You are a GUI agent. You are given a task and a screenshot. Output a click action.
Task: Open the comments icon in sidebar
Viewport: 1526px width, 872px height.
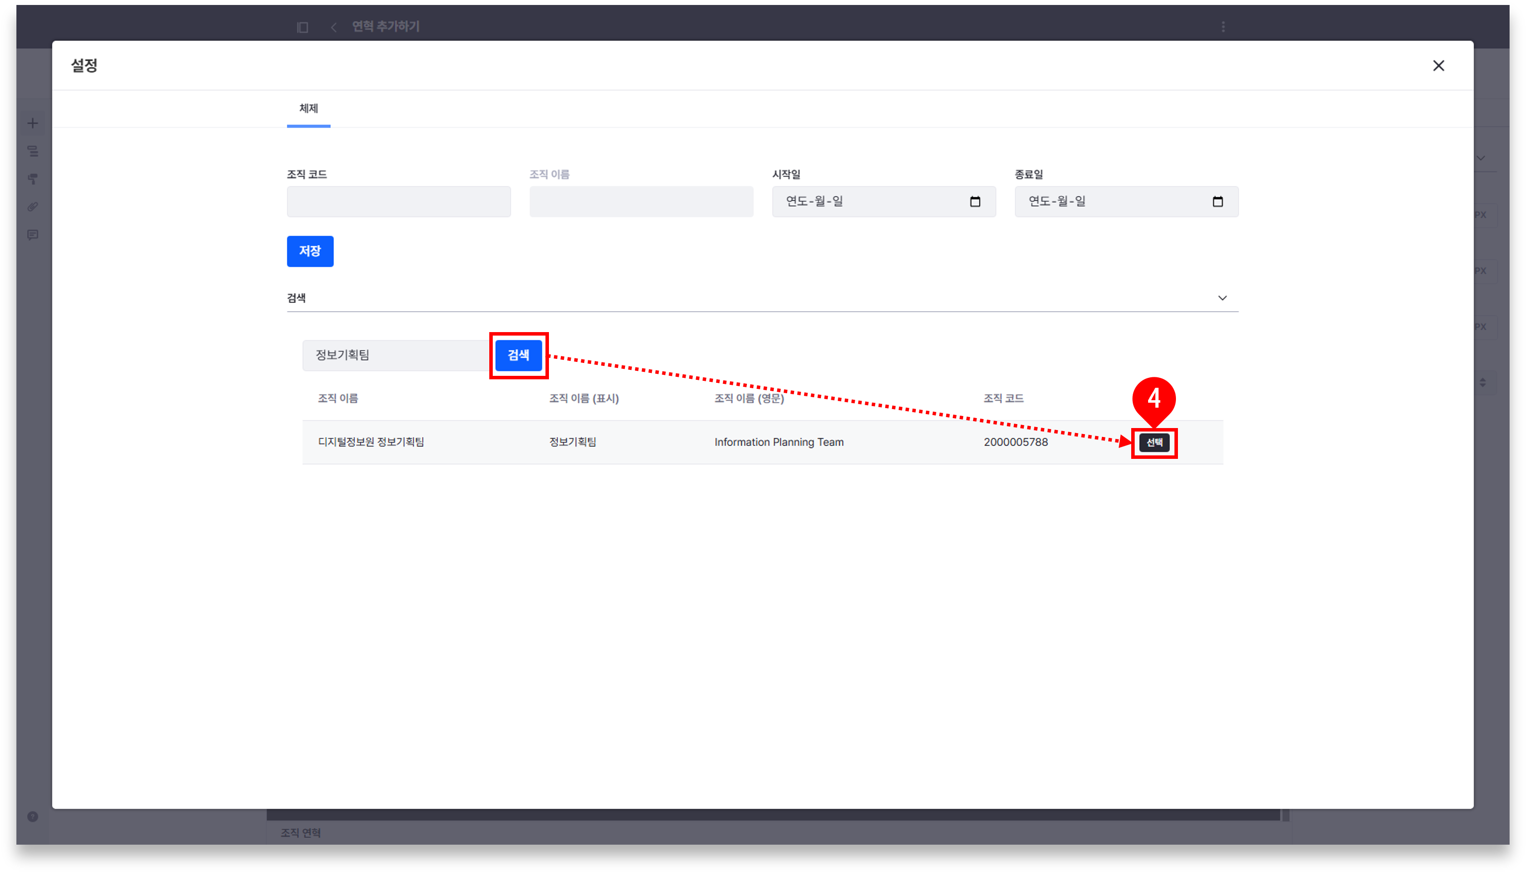coord(33,235)
